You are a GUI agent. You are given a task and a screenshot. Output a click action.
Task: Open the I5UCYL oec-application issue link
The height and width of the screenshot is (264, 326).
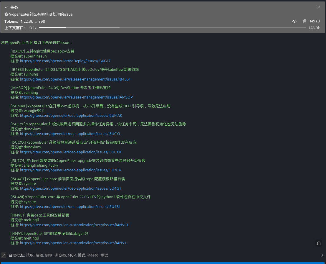[70, 134]
